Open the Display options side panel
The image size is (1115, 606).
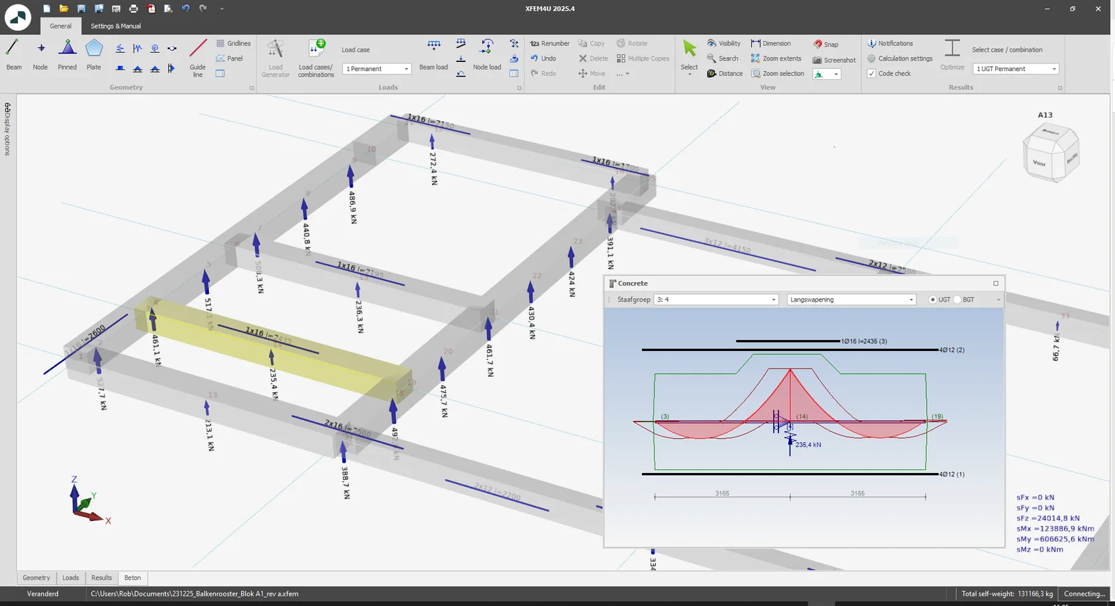click(8, 129)
